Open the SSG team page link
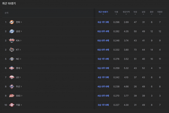This screenshot has width=169, height=113. coord(19,96)
